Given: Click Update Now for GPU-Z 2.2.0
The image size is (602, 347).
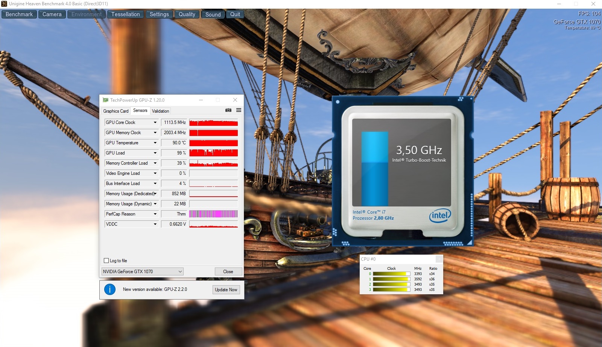Looking at the screenshot, I should 226,290.
